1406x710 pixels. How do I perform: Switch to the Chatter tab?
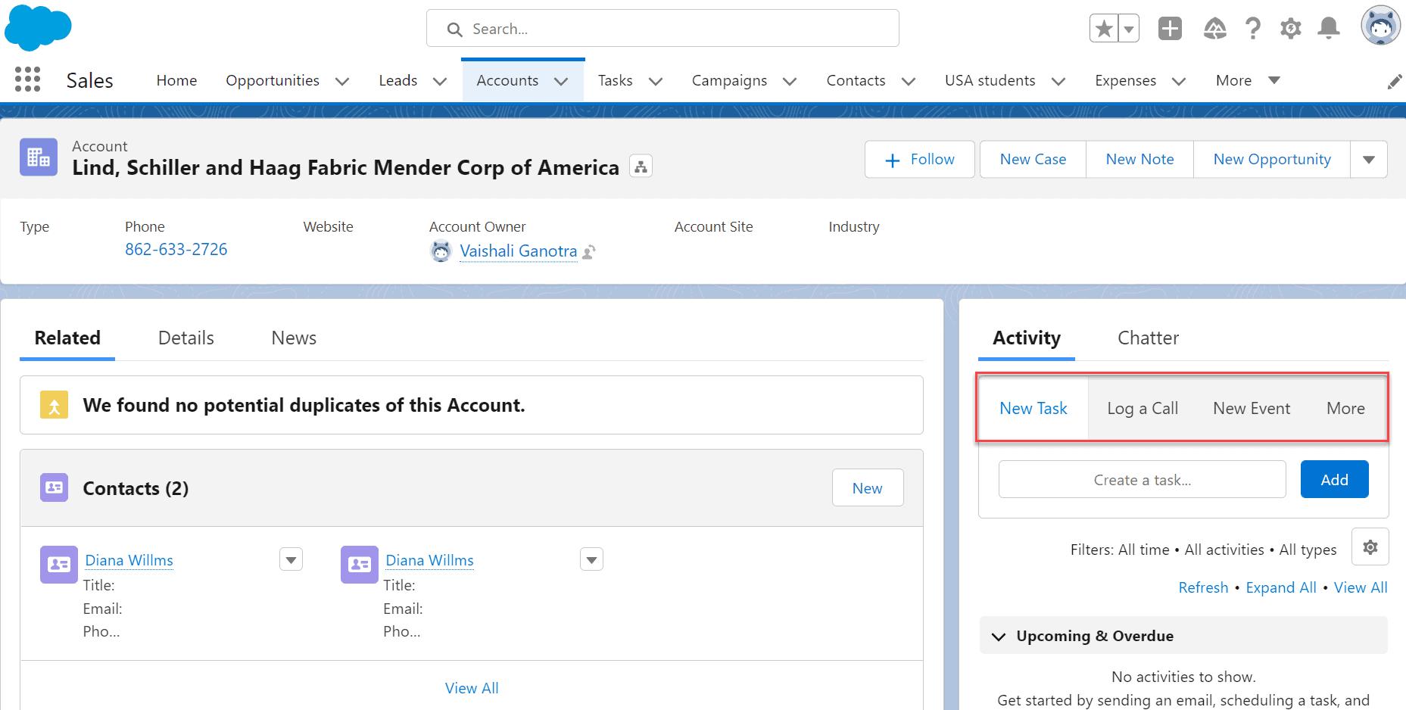[1148, 338]
